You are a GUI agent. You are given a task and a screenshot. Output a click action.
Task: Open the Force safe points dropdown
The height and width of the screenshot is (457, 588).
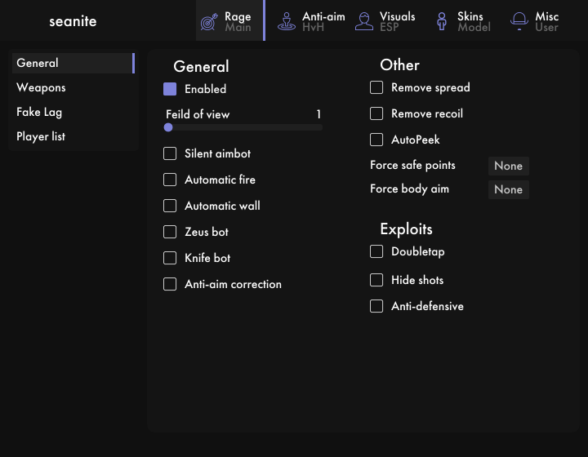coord(509,166)
